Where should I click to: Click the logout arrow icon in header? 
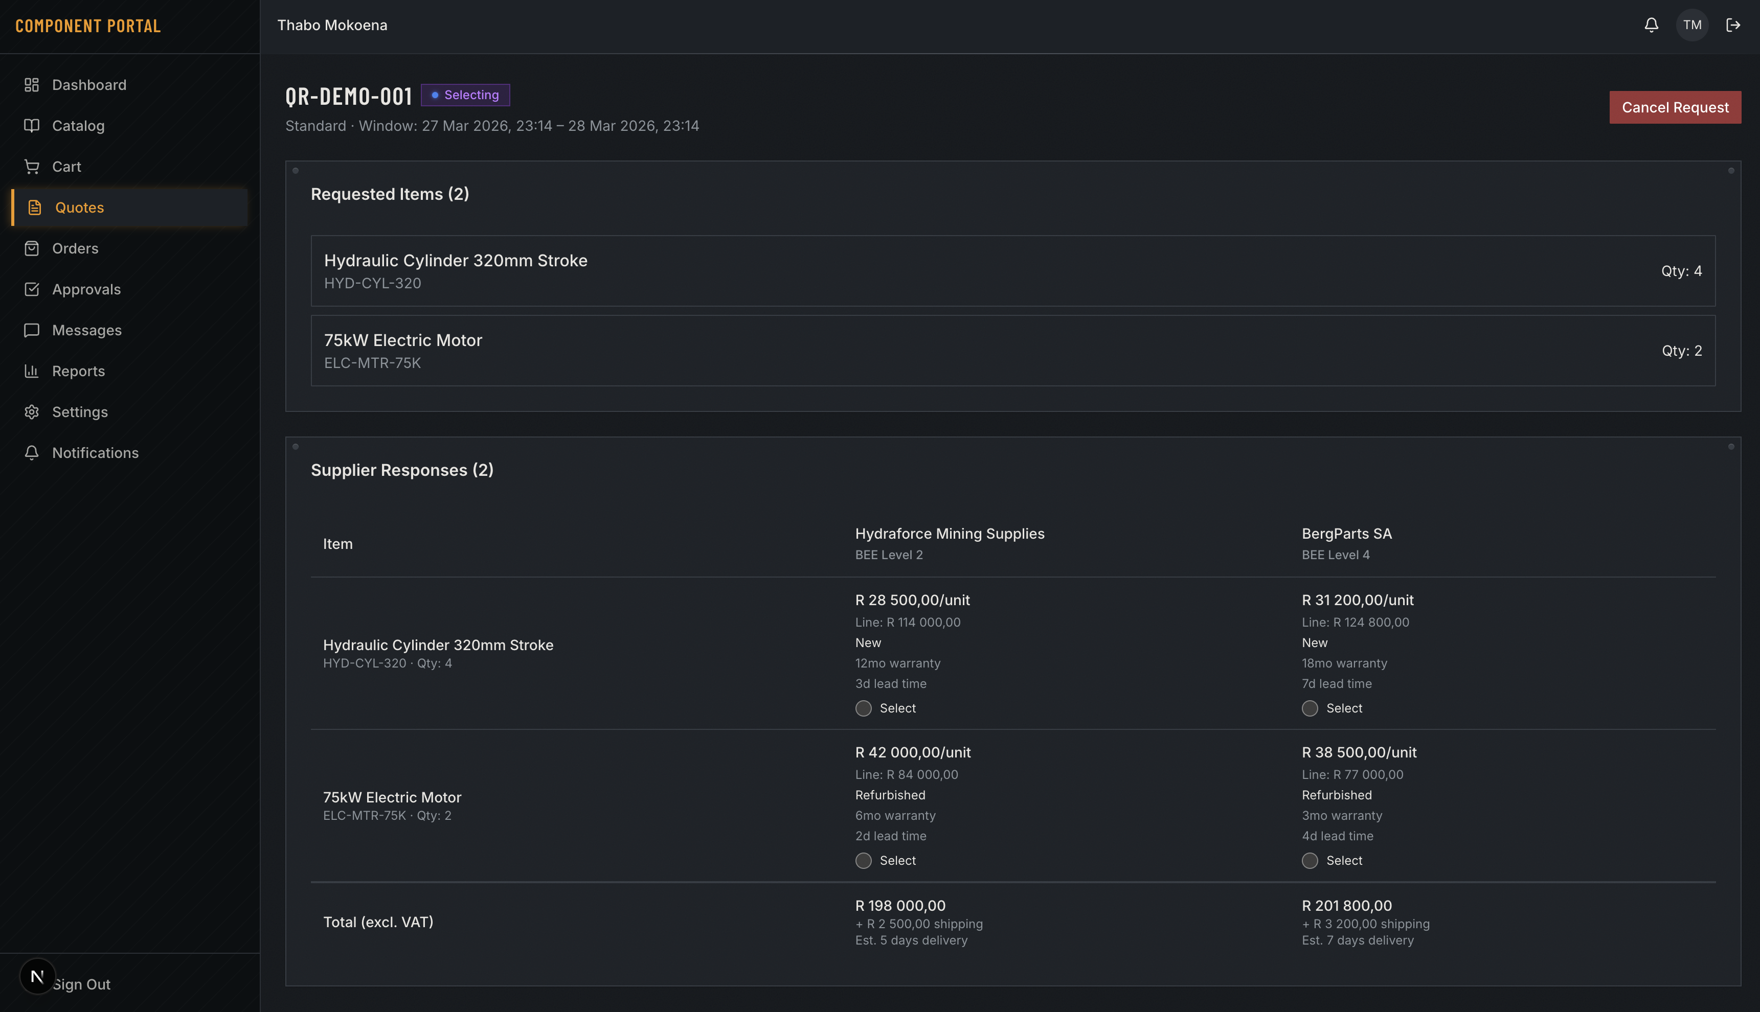(1733, 25)
